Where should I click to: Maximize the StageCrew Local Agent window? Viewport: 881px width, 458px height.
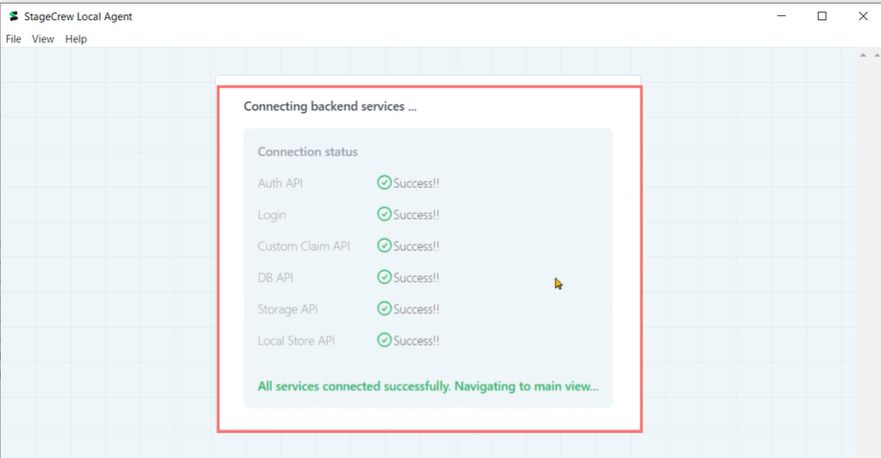tap(822, 16)
